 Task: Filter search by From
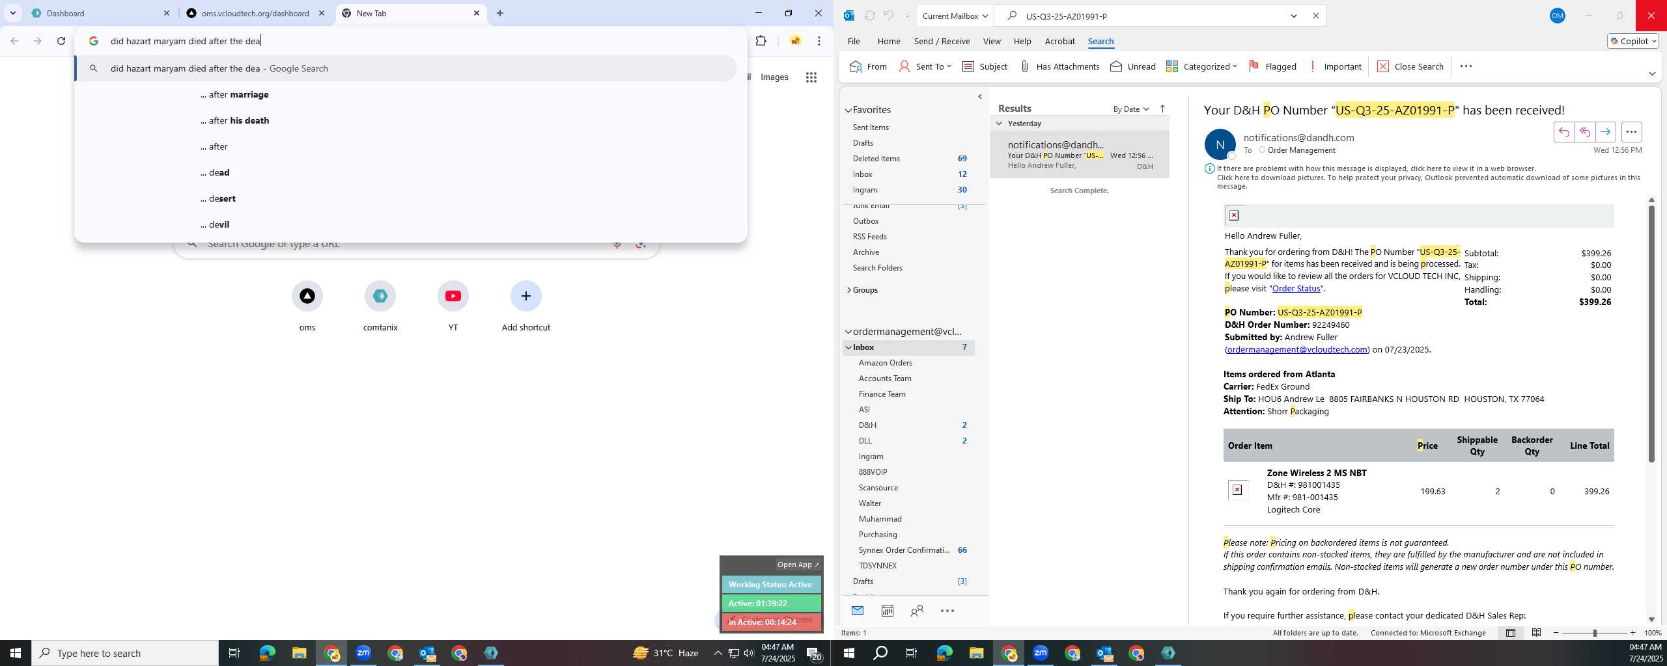pyautogui.click(x=869, y=66)
